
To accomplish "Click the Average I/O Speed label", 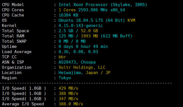I will tap(23, 104).
